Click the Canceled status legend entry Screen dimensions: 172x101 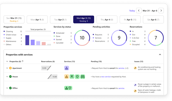pyautogui.click(x=63, y=43)
